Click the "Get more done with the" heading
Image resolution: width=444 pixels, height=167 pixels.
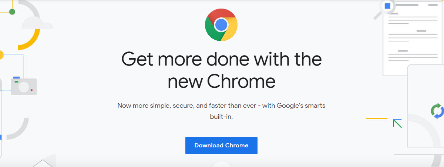tap(221, 60)
